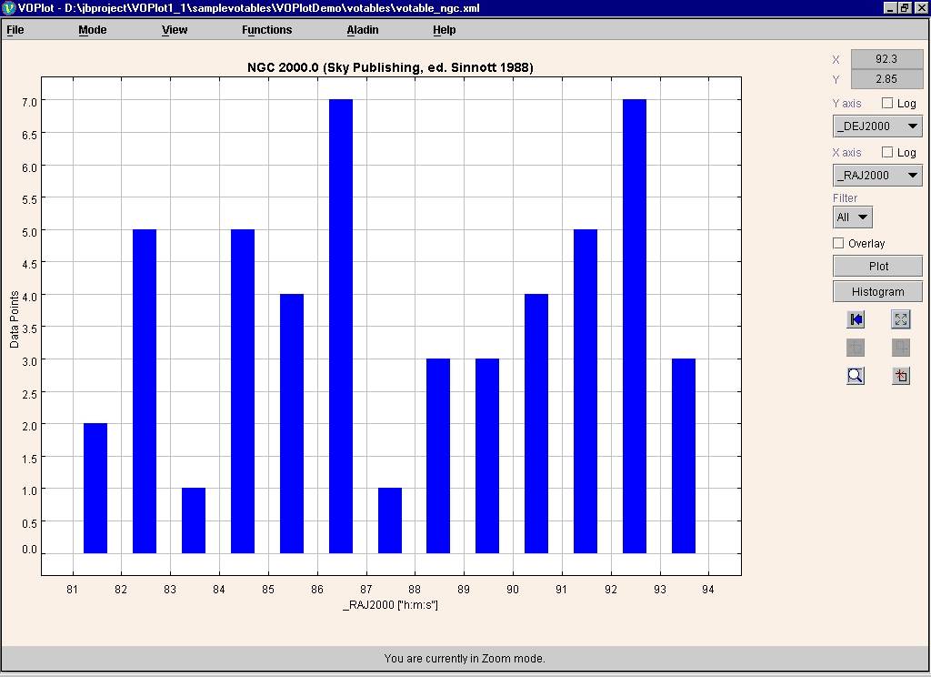This screenshot has height=677, width=931.
Task: Open the Aladin menu
Action: tap(363, 30)
